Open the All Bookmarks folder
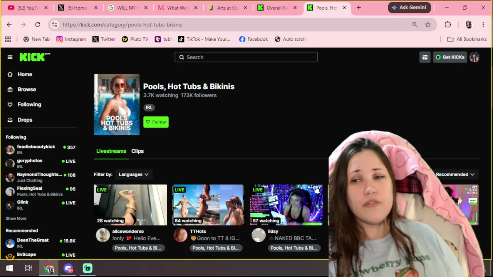The image size is (493, 277). 467,39
